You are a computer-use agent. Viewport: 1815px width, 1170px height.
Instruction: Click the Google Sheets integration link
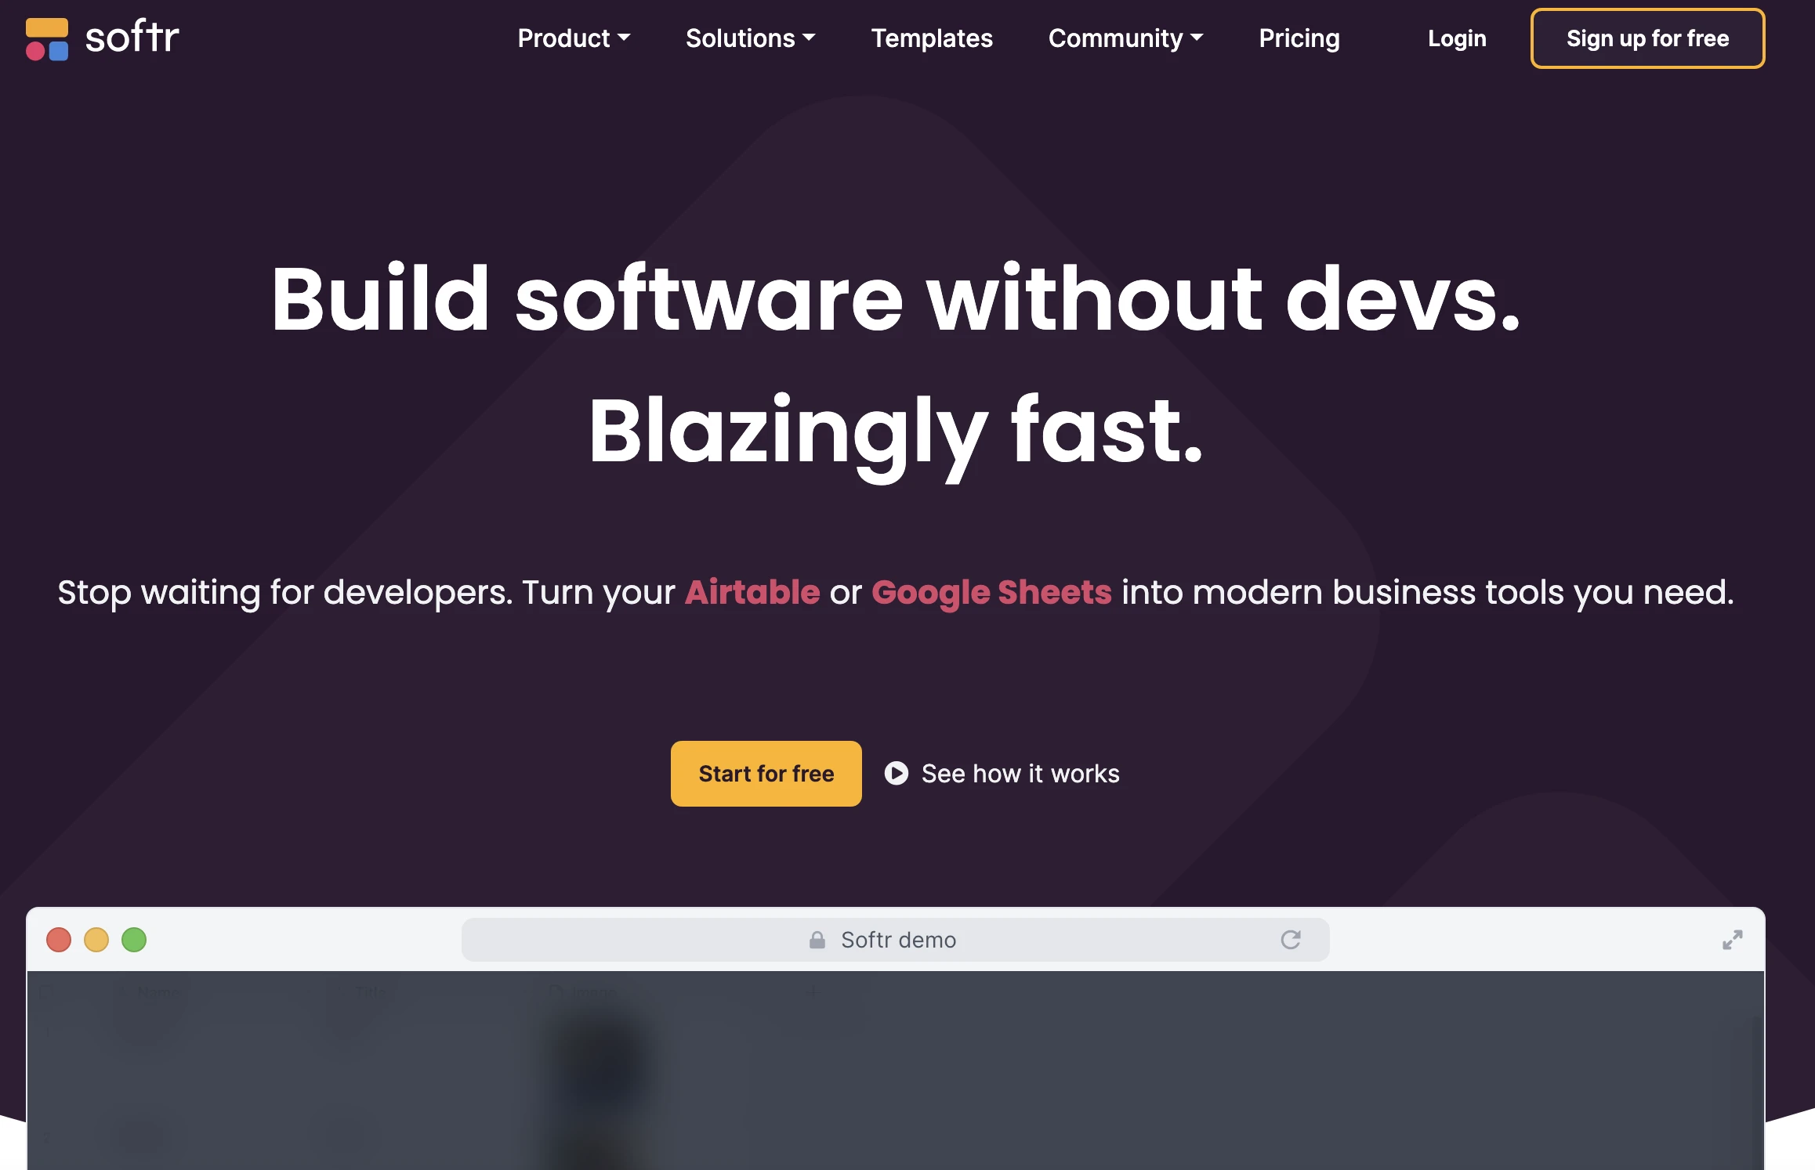click(994, 592)
